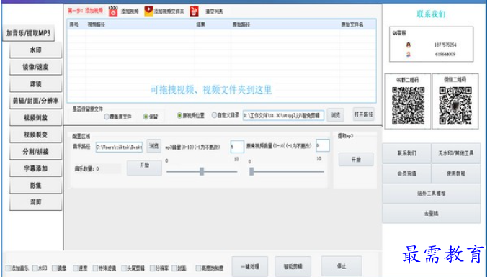Open the 字幕添加 sidebar tab
Image resolution: width=490 pixels, height=277 pixels.
pyautogui.click(x=35, y=168)
